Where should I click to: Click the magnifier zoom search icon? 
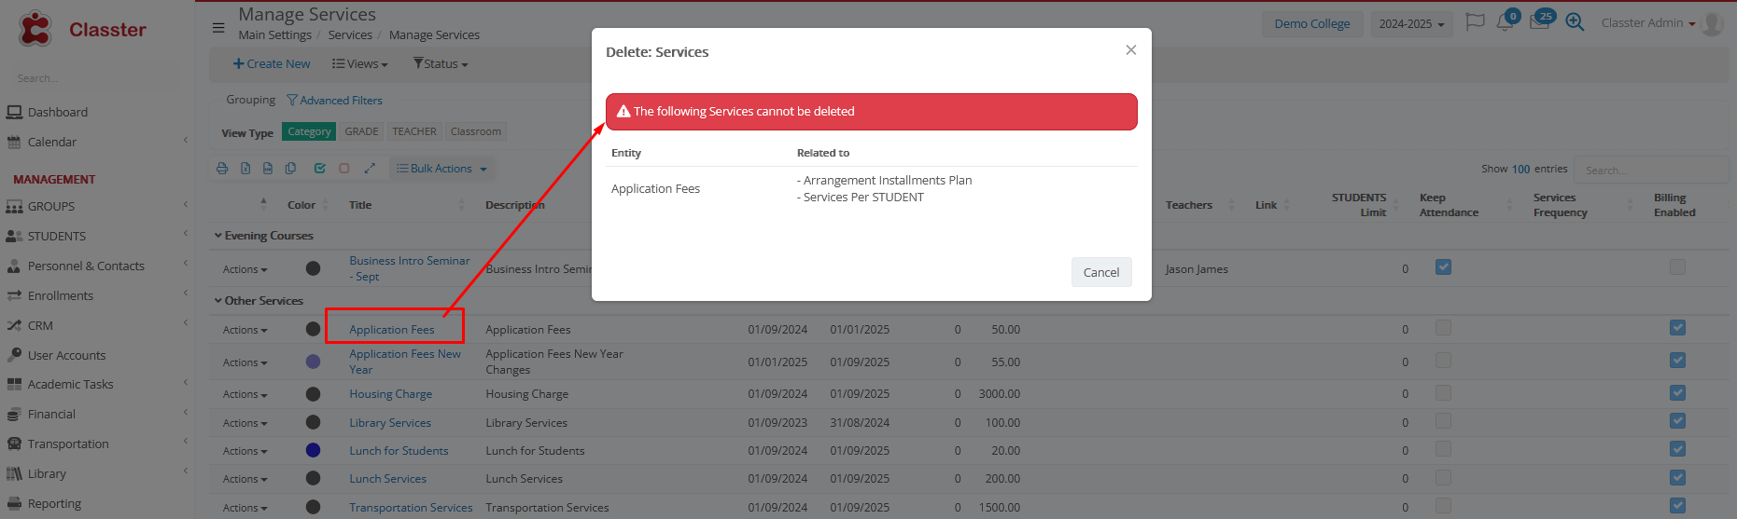1575,22
